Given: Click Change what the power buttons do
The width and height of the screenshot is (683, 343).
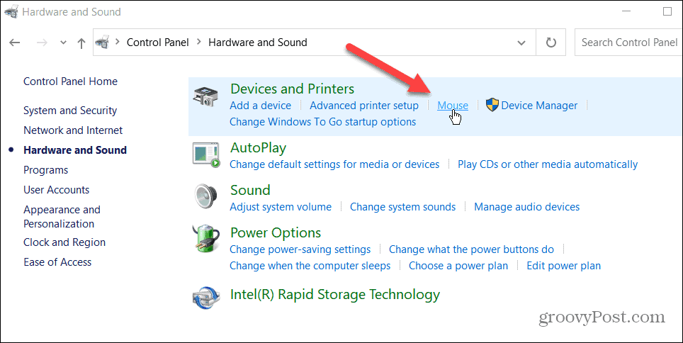Looking at the screenshot, I should pyautogui.click(x=471, y=249).
